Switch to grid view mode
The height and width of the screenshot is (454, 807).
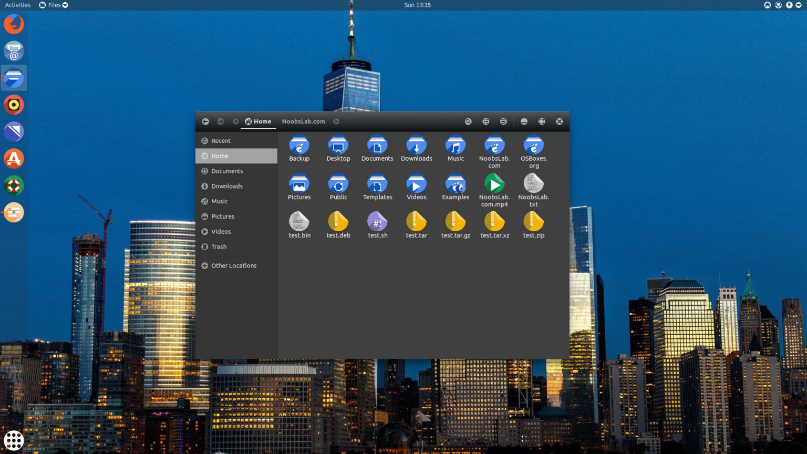click(x=485, y=121)
